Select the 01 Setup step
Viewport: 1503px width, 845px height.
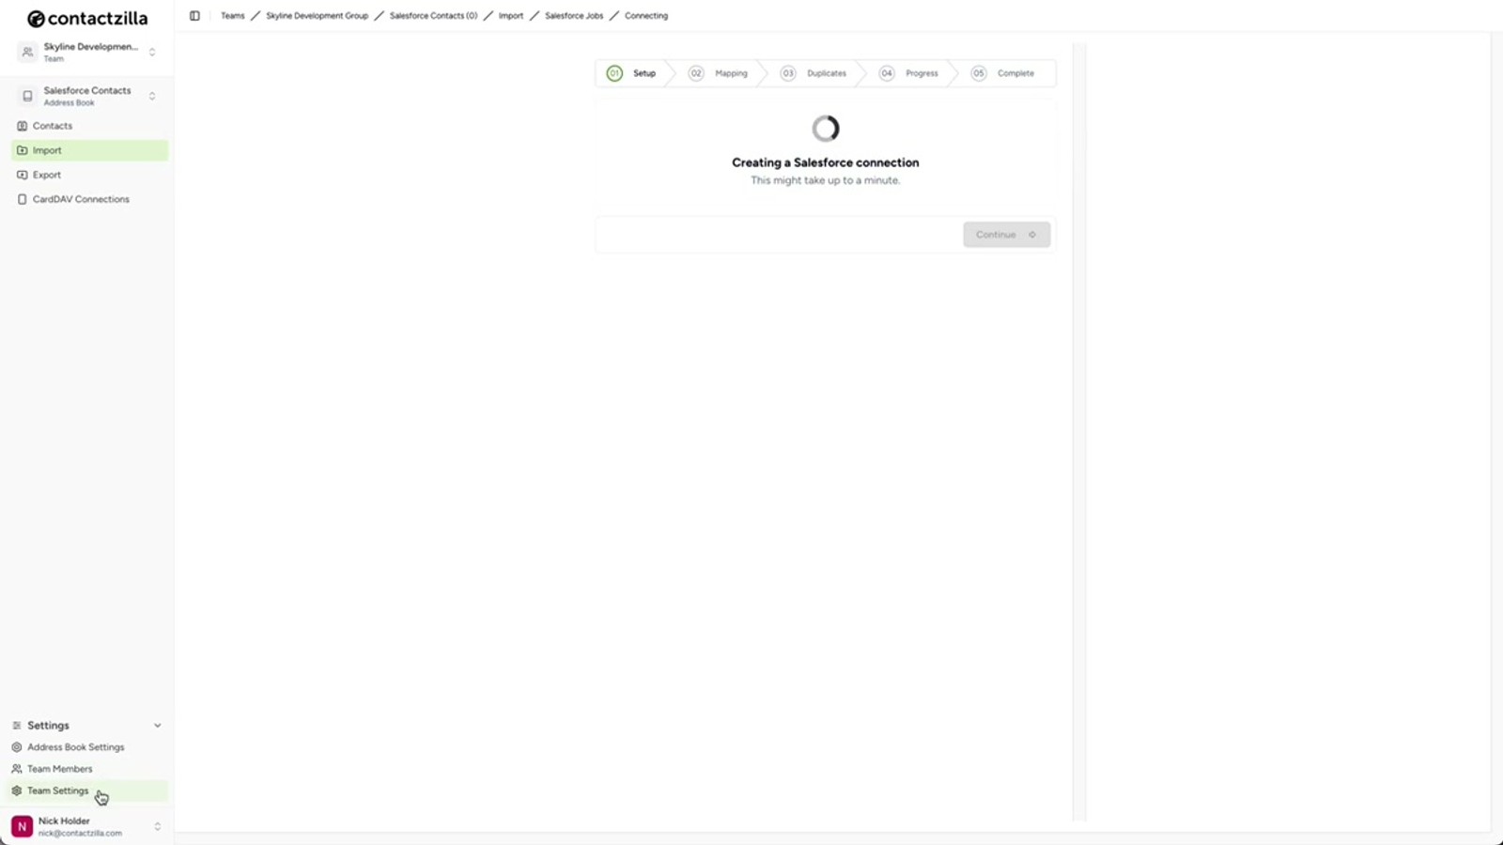[x=631, y=73]
